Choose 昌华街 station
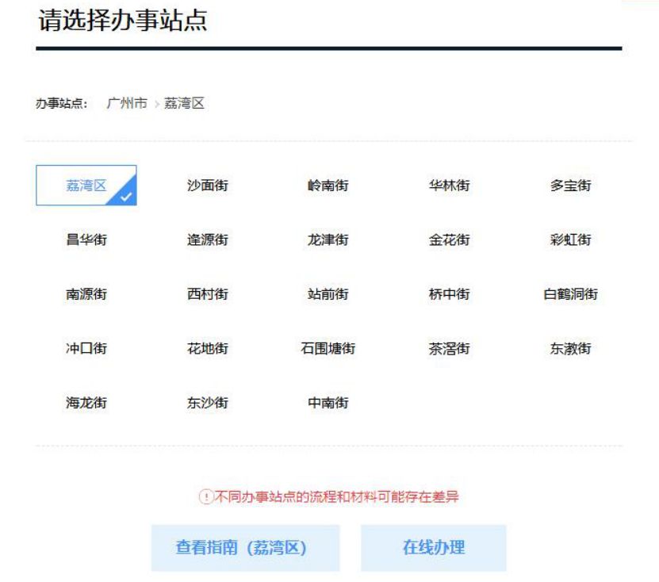The image size is (659, 582). [86, 239]
